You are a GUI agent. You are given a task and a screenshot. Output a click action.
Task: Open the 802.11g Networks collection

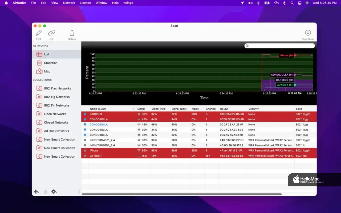coord(56,97)
